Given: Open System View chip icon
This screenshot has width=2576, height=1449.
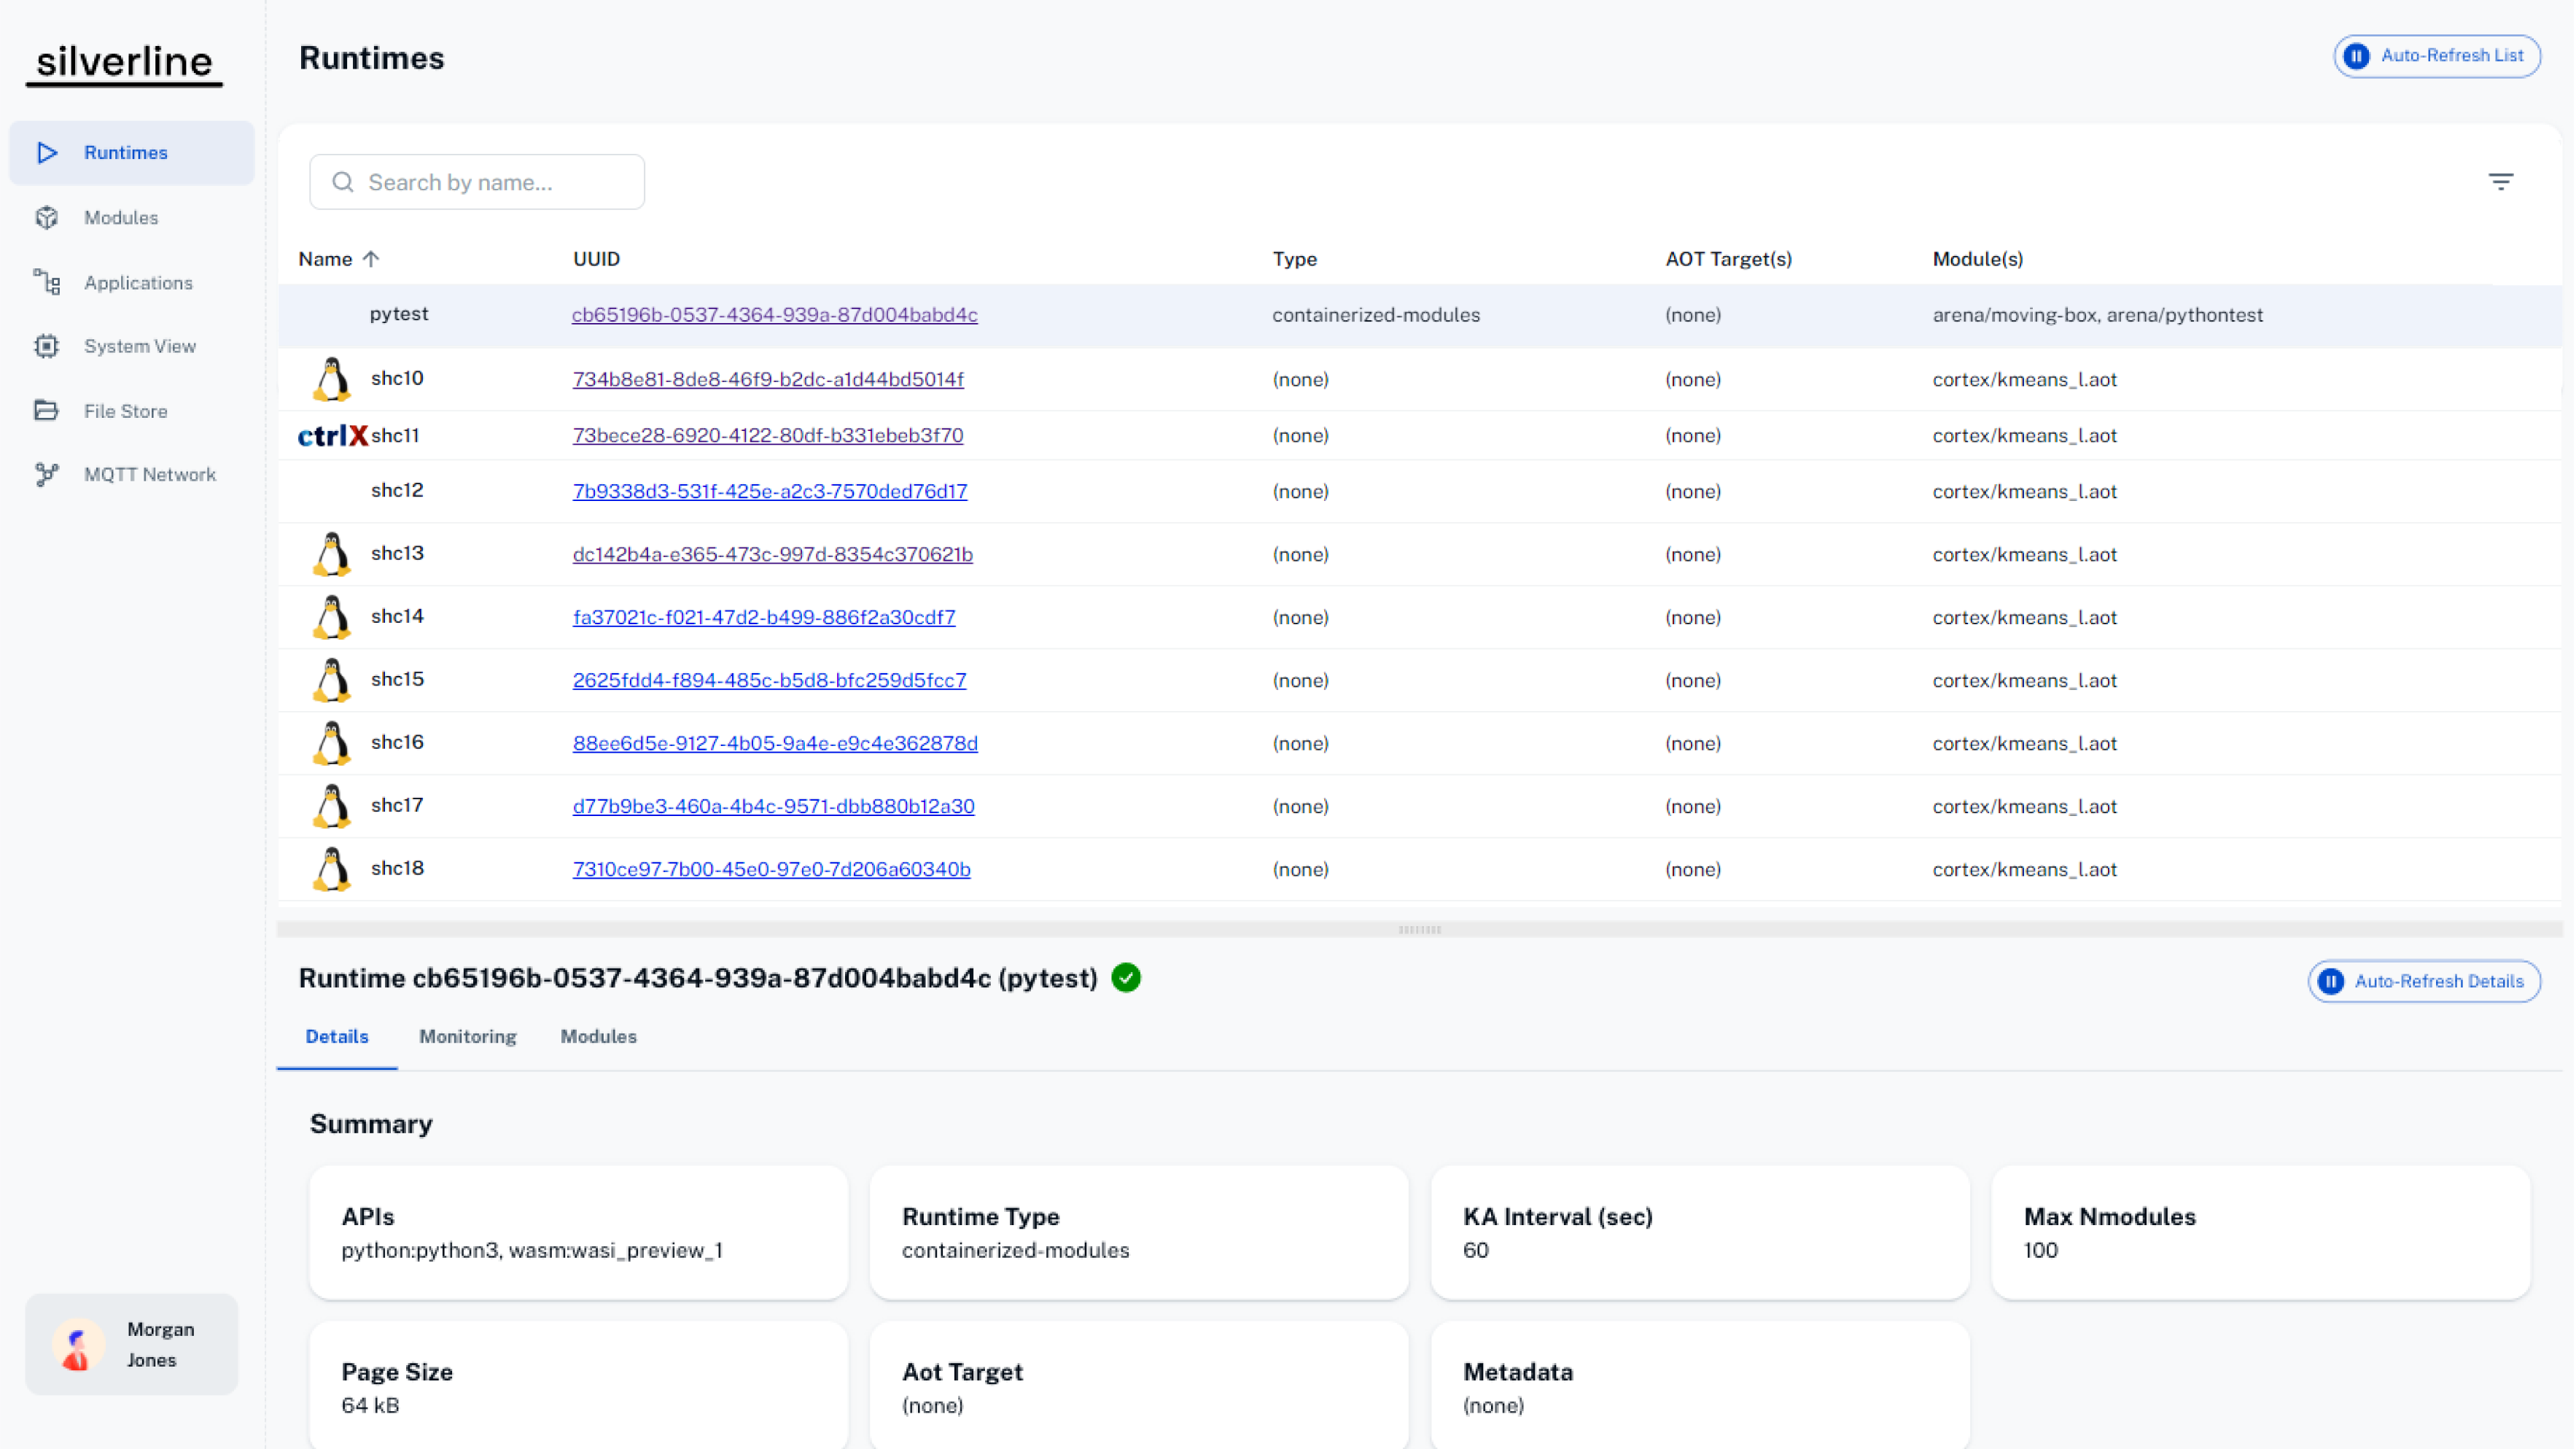Looking at the screenshot, I should 46,346.
